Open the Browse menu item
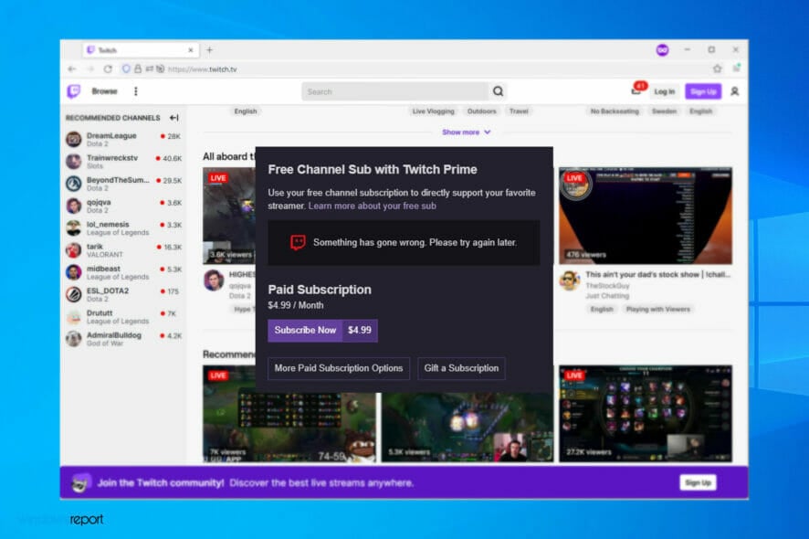Screen dimensions: 809x539 tap(105, 91)
